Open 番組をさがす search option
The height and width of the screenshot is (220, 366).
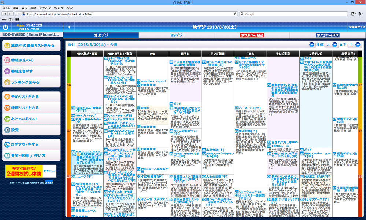pos(31,71)
